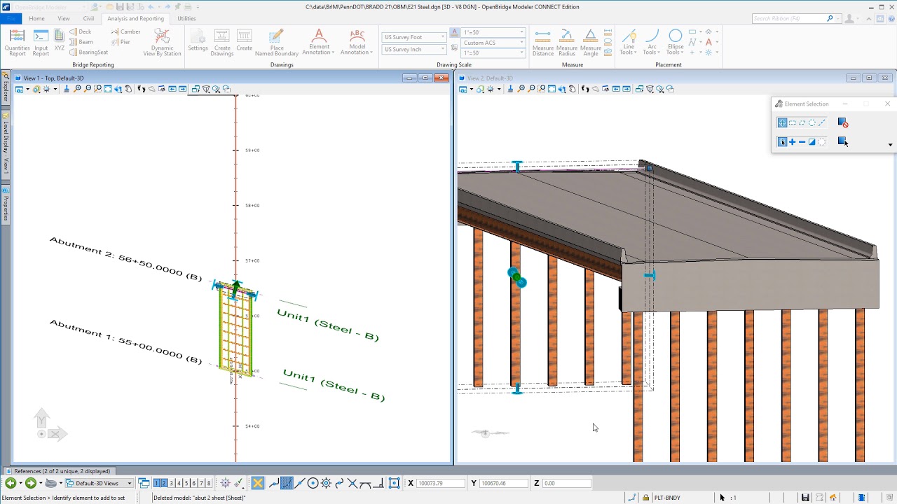The image size is (897, 504).
Task: Open the BearingSeat report
Action: (x=88, y=52)
